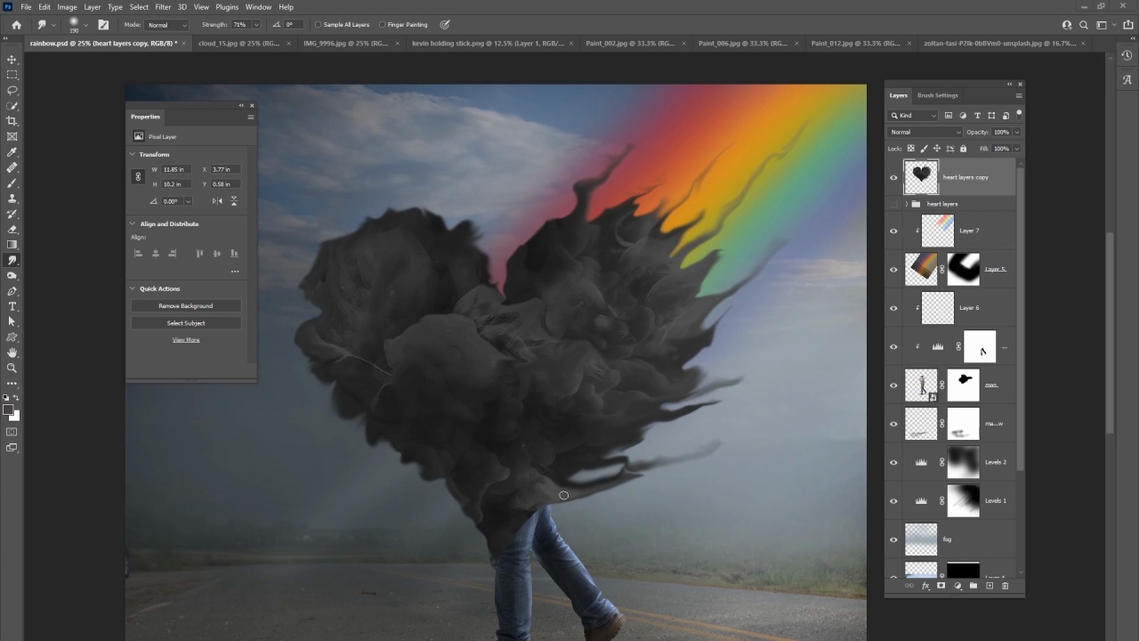Add layer style via fx icon
1139x641 pixels.
pos(925,586)
